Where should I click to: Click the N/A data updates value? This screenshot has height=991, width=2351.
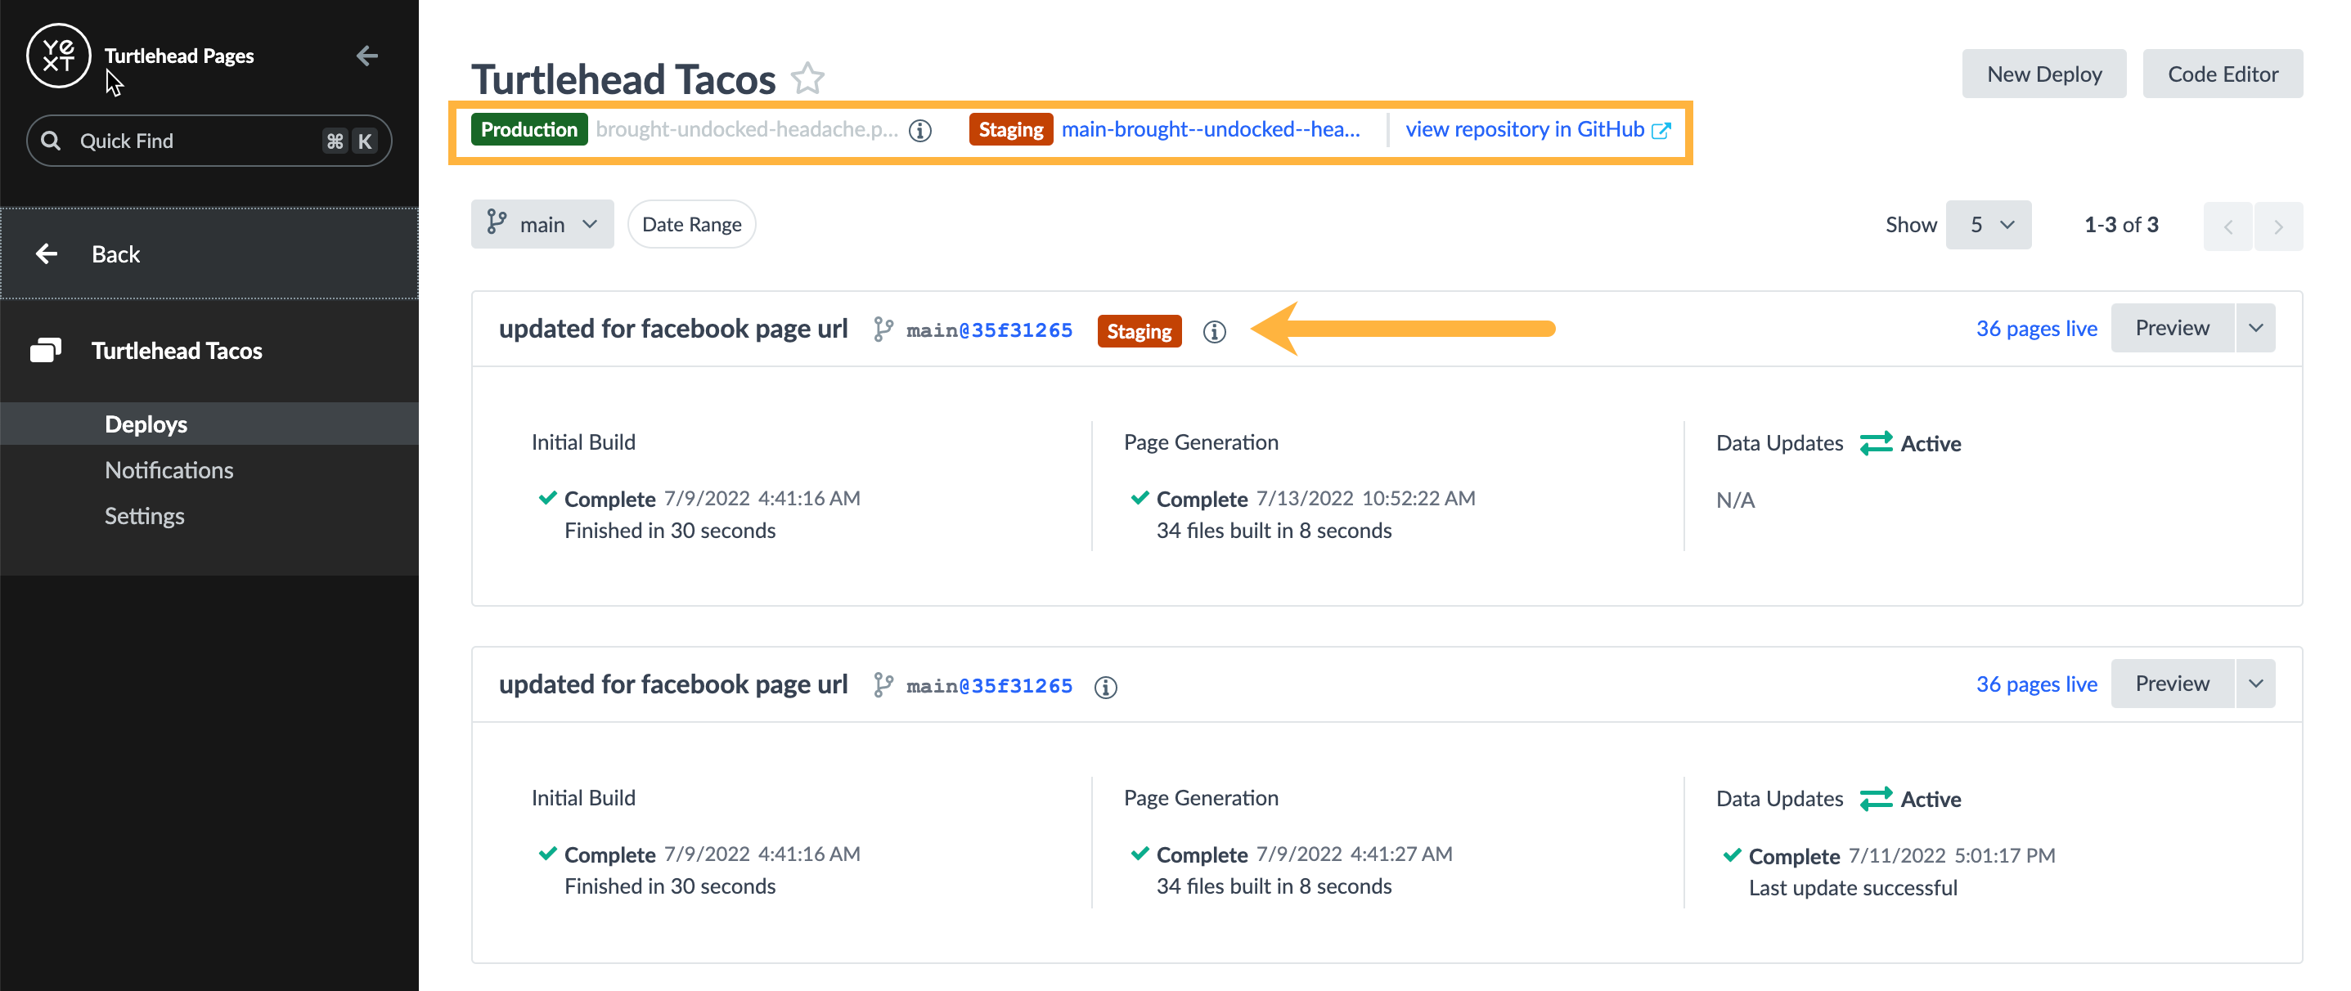point(1735,500)
